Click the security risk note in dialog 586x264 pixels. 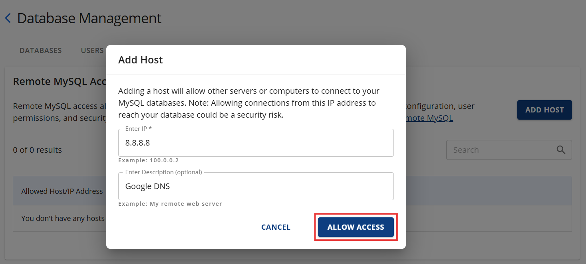point(248,103)
